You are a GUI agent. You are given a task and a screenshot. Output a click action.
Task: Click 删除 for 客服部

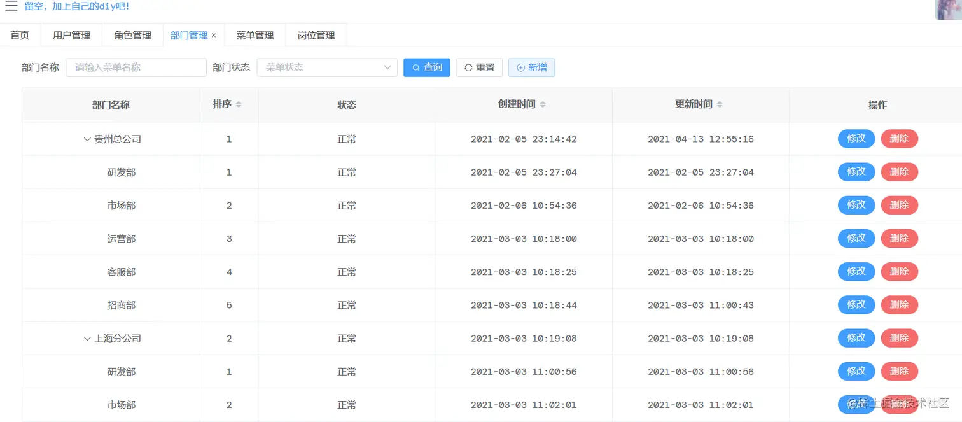(900, 271)
